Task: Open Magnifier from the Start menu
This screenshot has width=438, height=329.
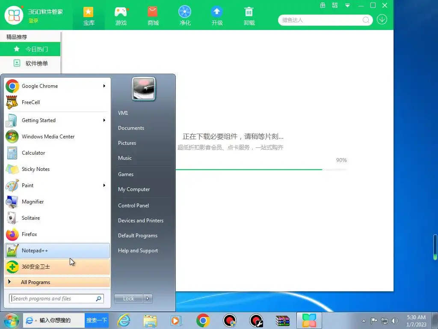Action: coord(57,201)
